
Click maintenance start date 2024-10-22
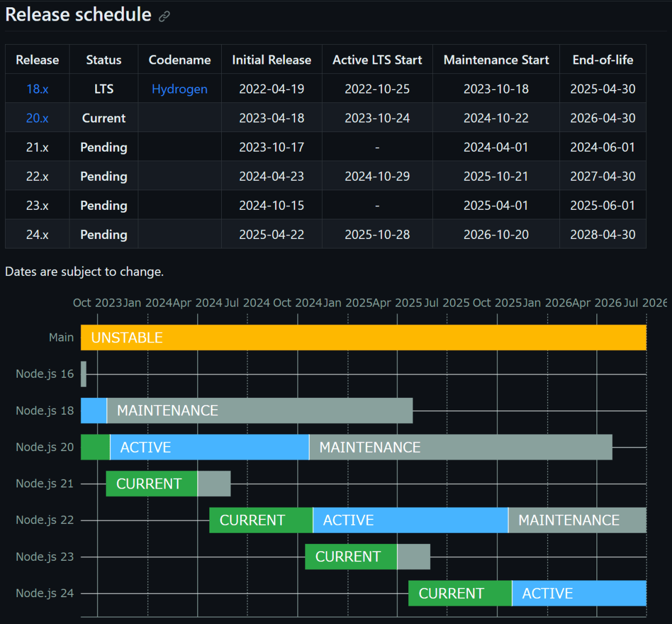(x=496, y=118)
